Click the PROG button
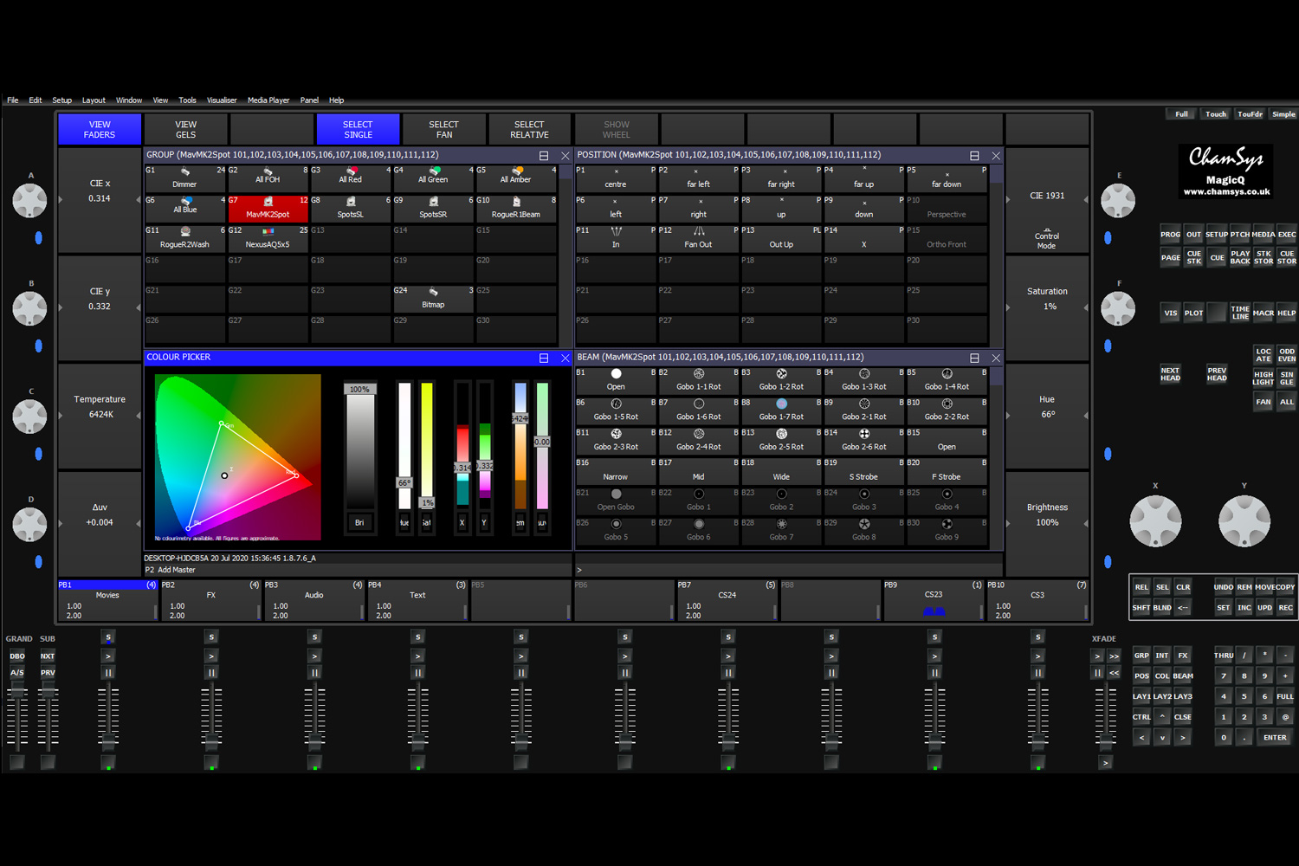Image resolution: width=1299 pixels, height=866 pixels. 1170,235
